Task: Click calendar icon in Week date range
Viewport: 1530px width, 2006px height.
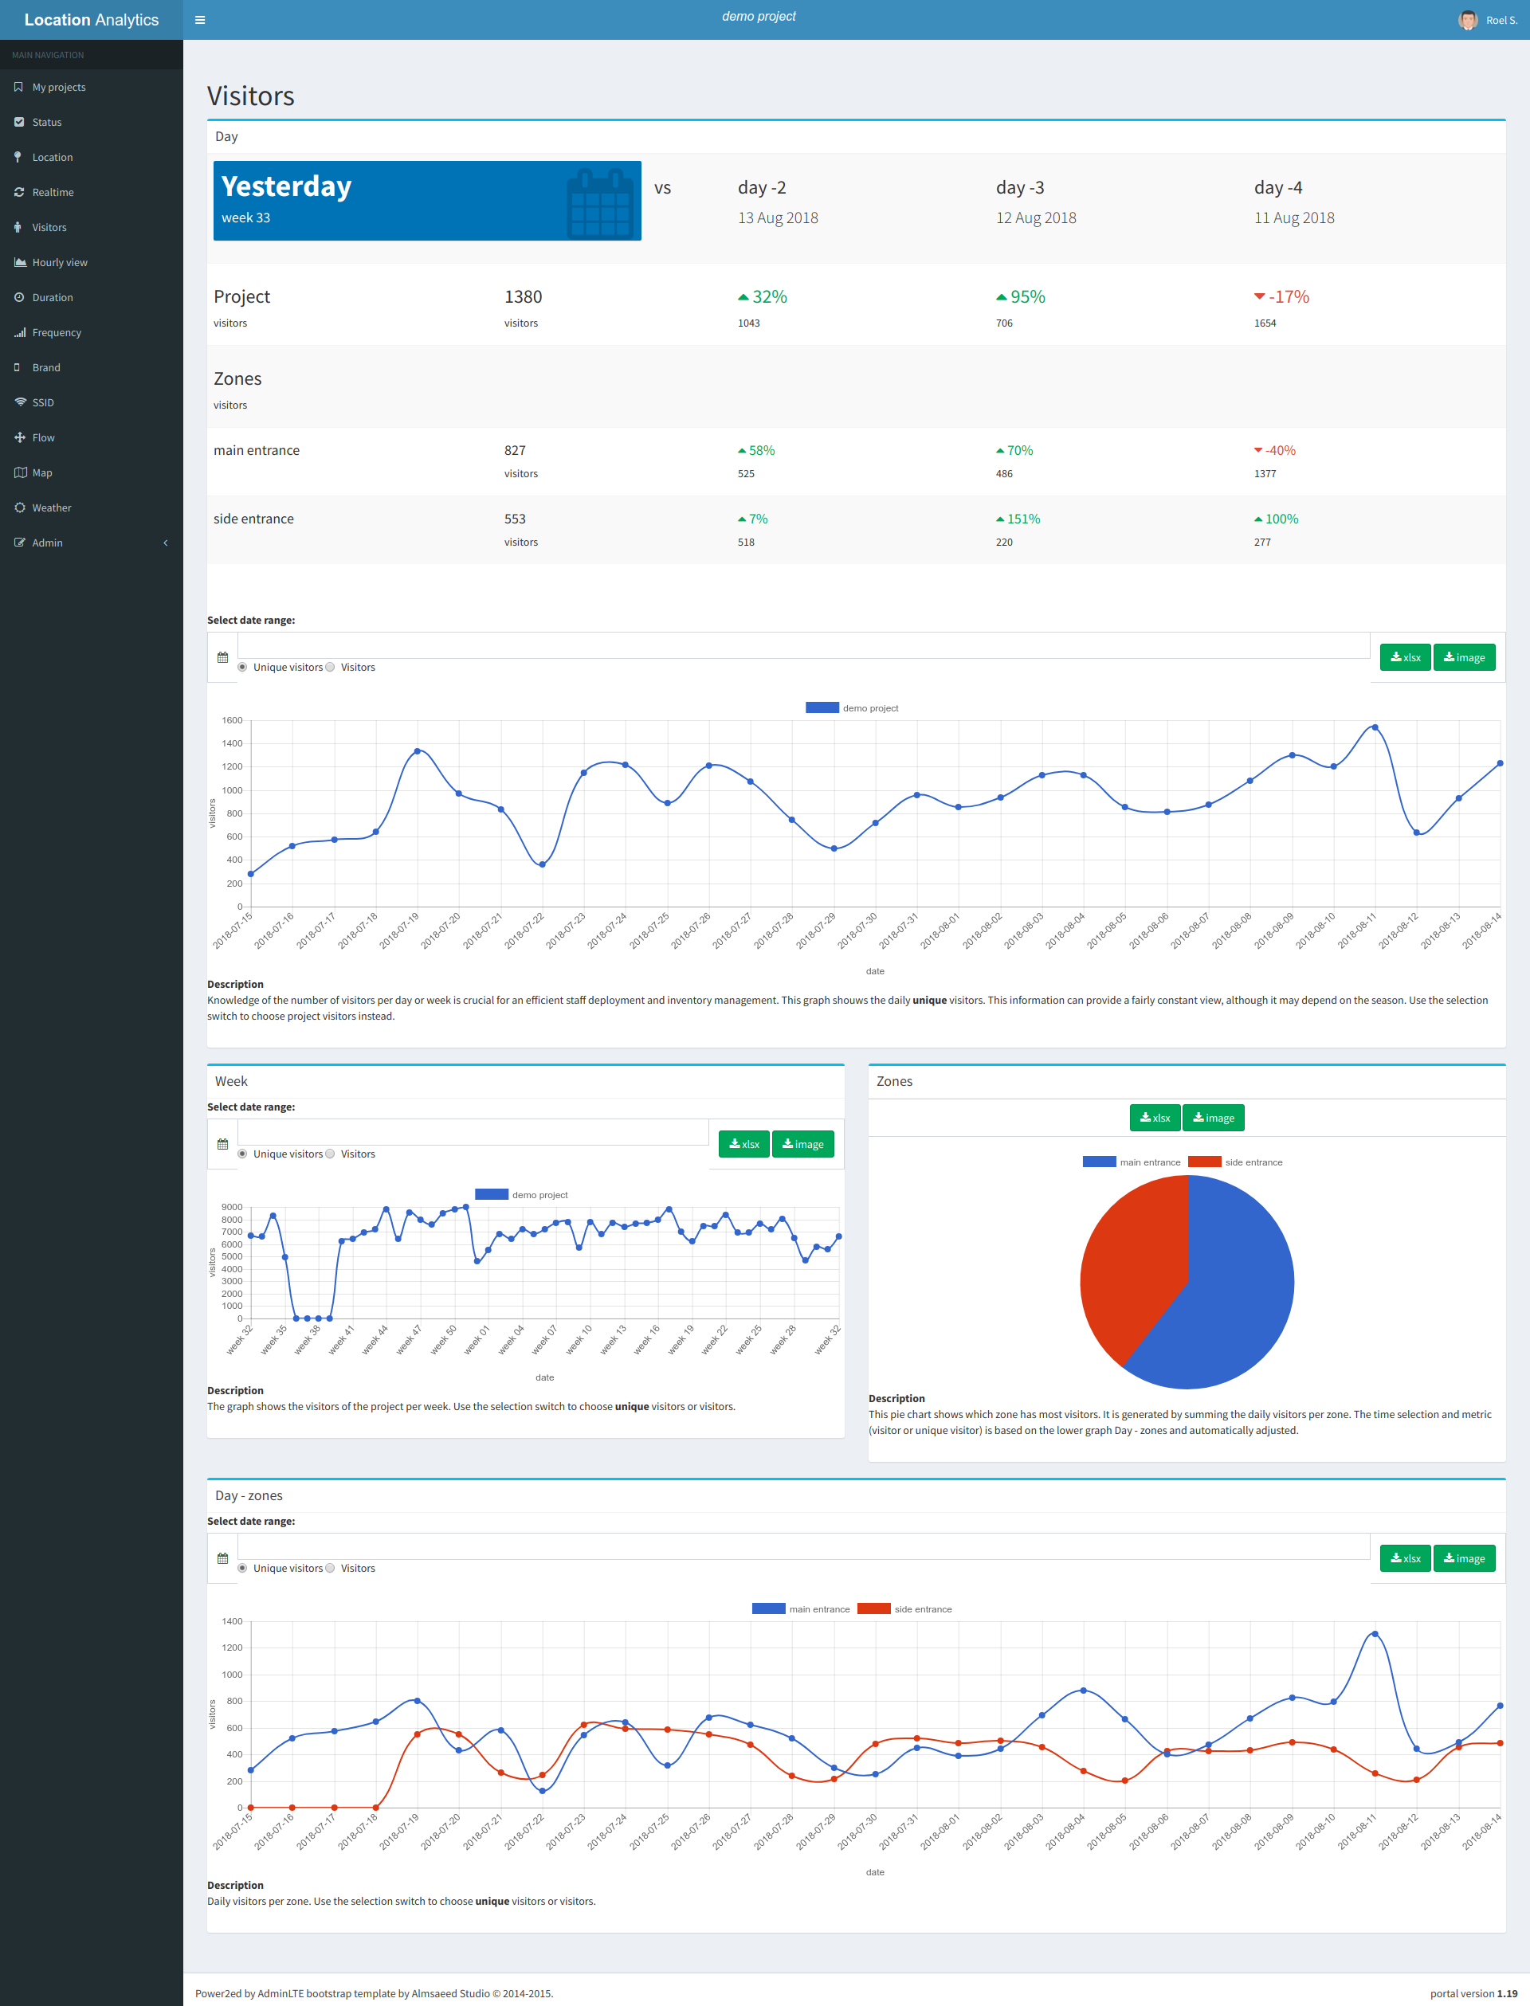Action: pyautogui.click(x=222, y=1145)
